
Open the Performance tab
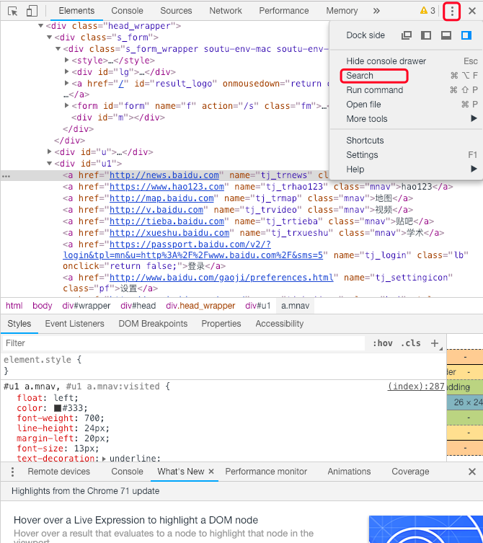pyautogui.click(x=284, y=11)
